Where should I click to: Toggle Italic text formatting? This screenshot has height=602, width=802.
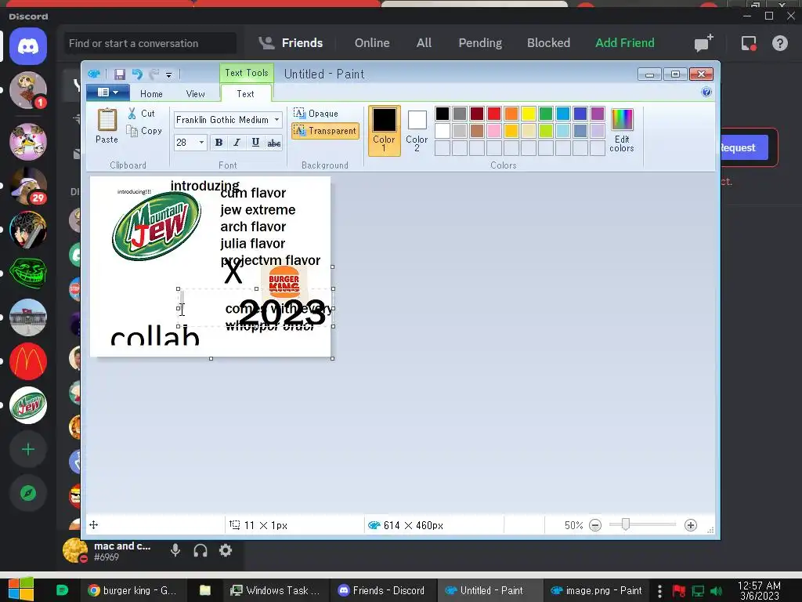(237, 143)
